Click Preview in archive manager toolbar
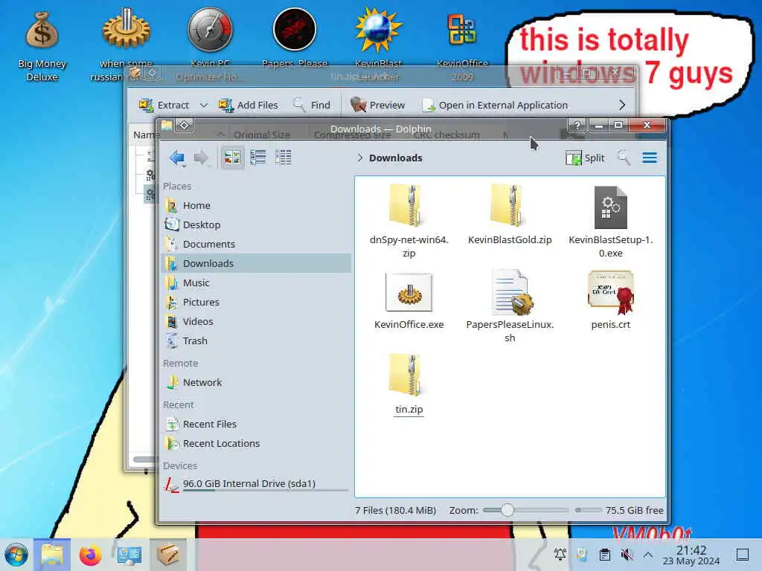Screen dimensions: 762x571 click(x=377, y=105)
